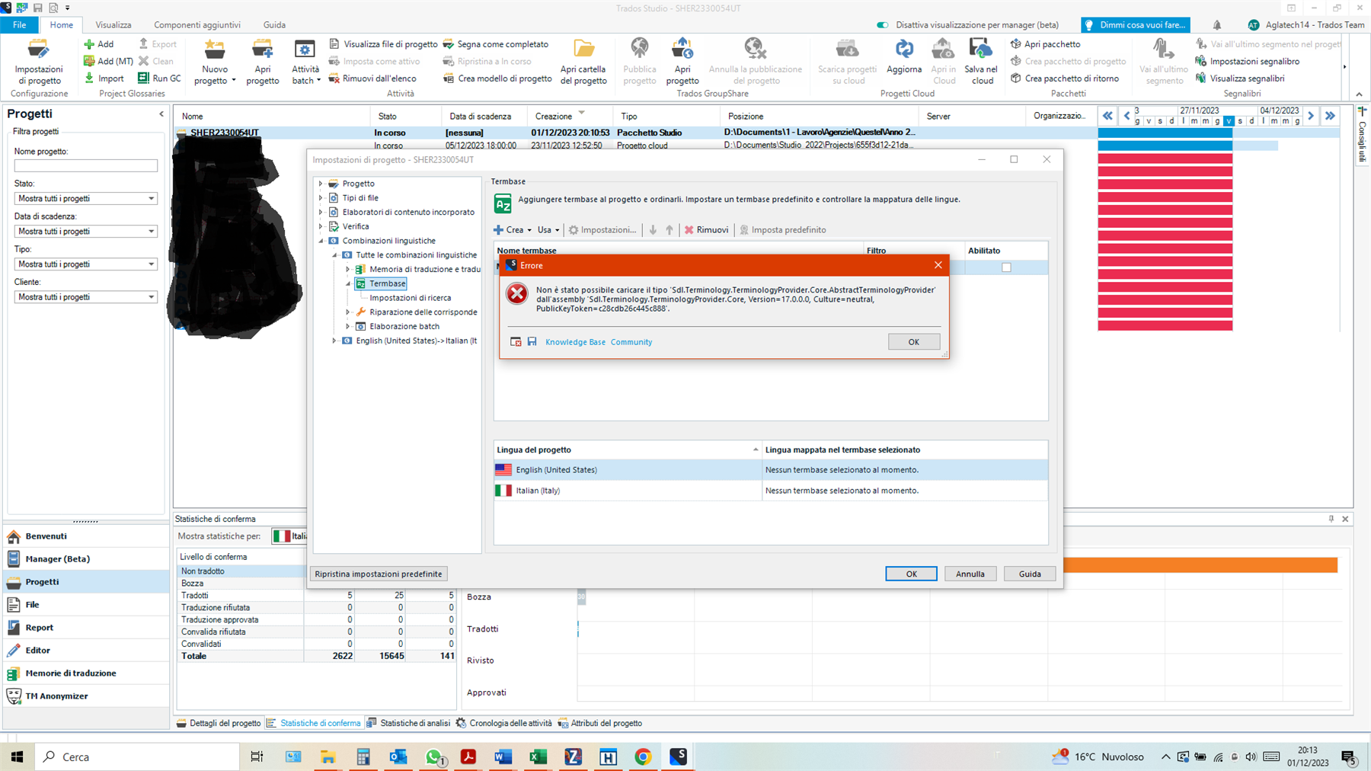This screenshot has height=771, width=1371.
Task: Click Visualizza file di progetto
Action: 383,44
